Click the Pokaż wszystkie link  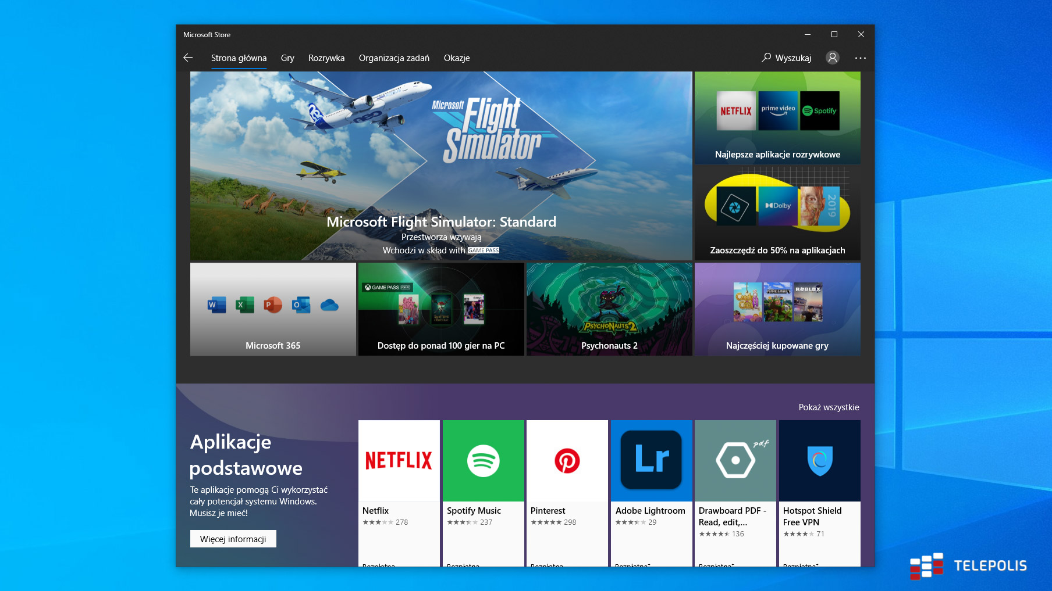pos(829,407)
